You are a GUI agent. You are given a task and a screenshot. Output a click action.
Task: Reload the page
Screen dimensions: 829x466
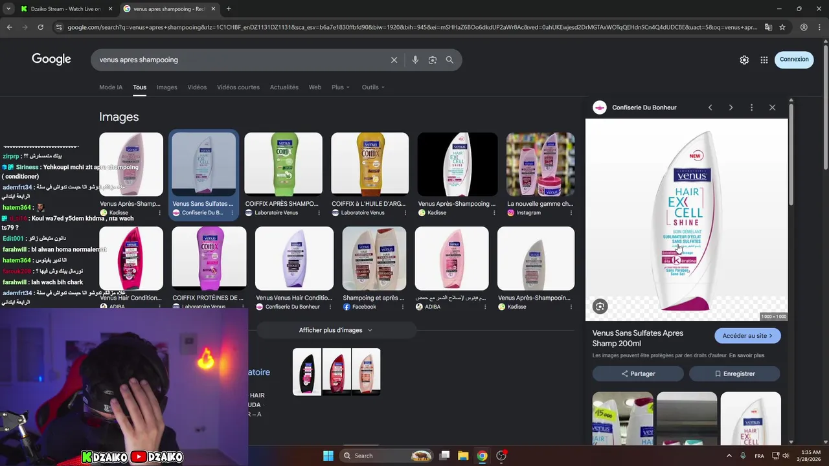[40, 27]
